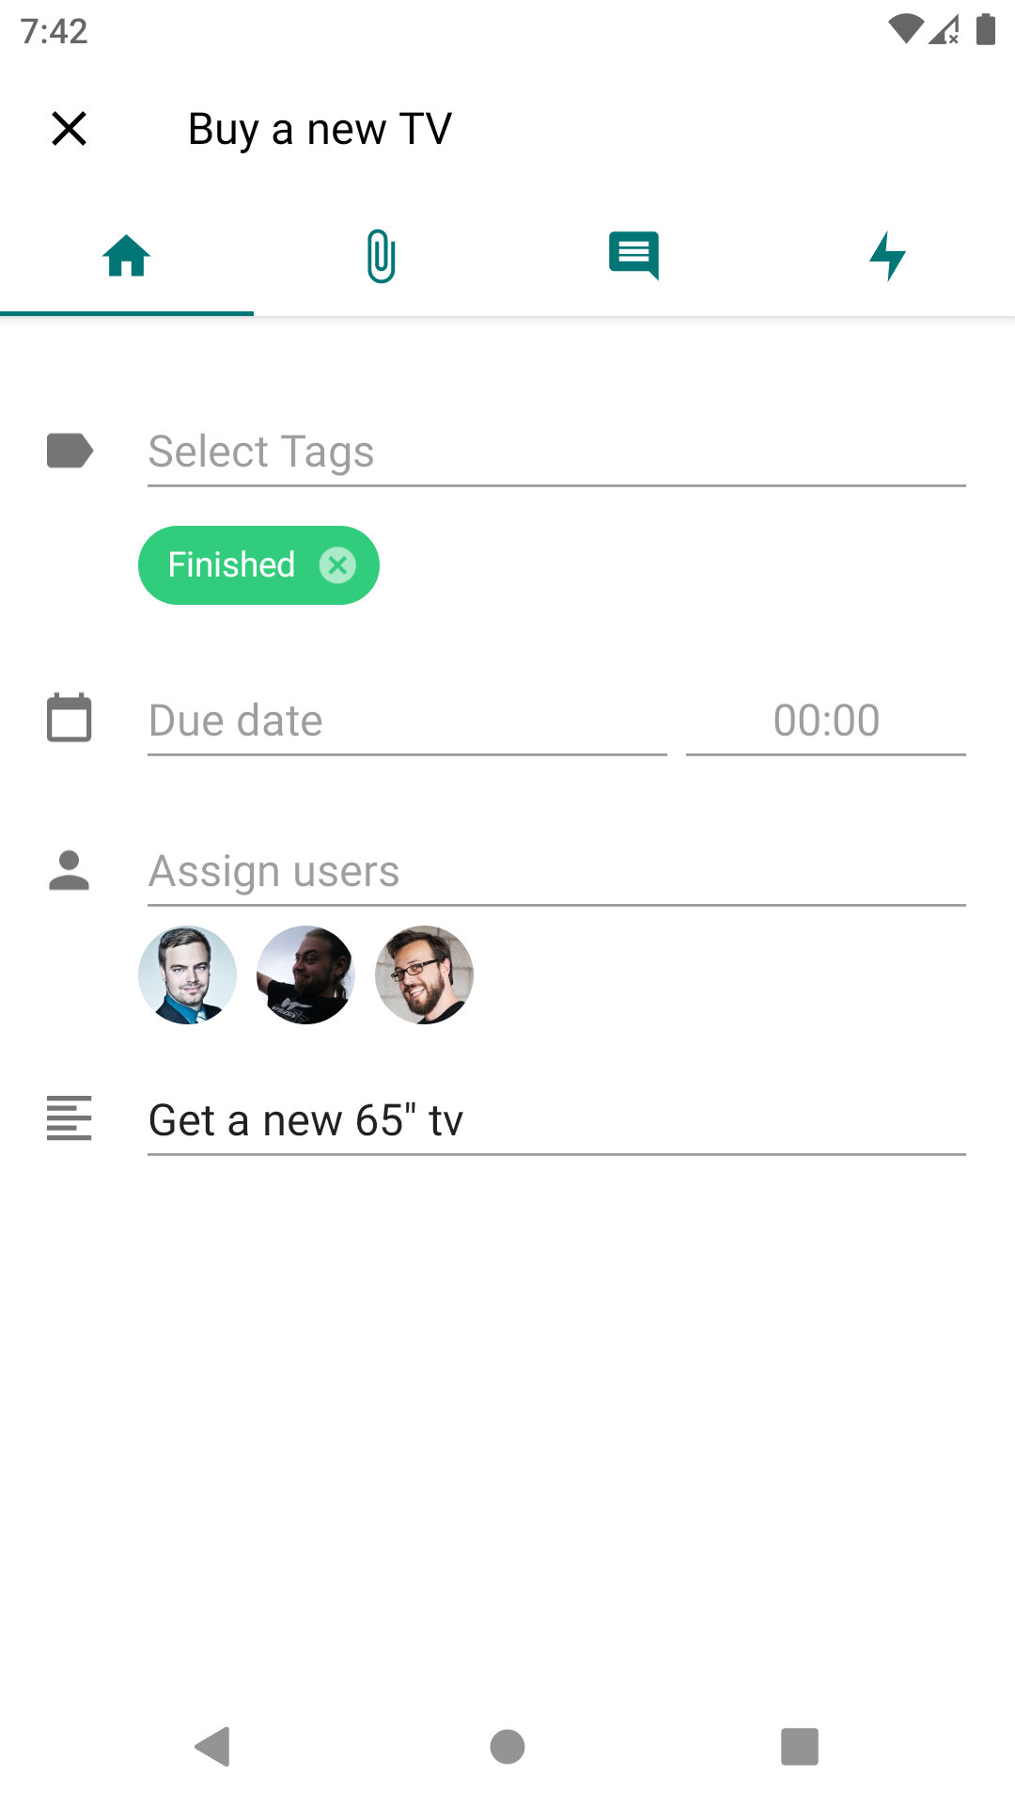This screenshot has height=1806, width=1015.
Task: Focus the Assign users field
Action: coord(556,872)
